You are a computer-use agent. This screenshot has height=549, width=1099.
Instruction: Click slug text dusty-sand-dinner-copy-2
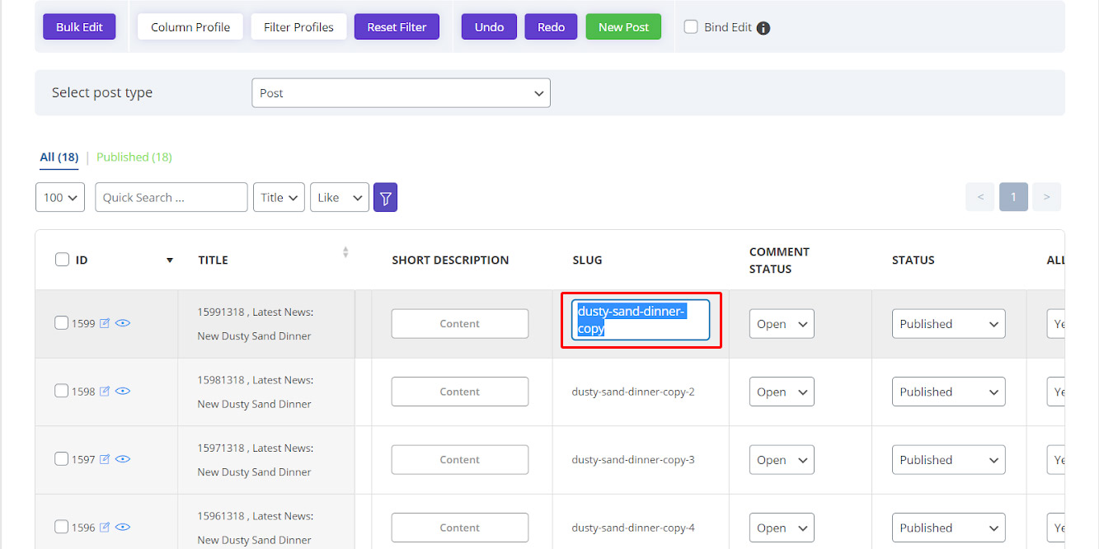(633, 392)
